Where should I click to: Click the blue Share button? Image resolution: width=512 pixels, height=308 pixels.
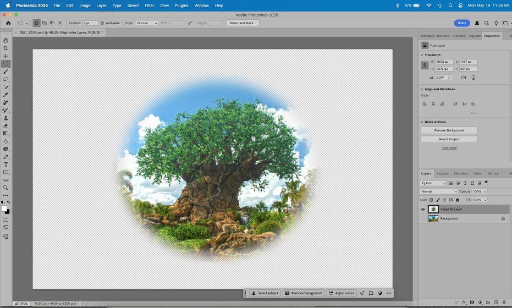[x=462, y=23]
